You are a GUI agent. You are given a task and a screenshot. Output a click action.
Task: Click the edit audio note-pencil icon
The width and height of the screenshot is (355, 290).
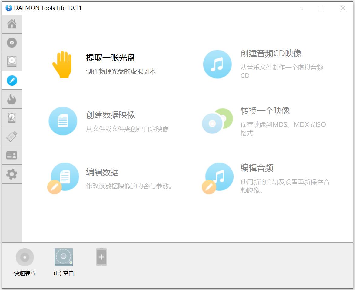[x=217, y=178]
